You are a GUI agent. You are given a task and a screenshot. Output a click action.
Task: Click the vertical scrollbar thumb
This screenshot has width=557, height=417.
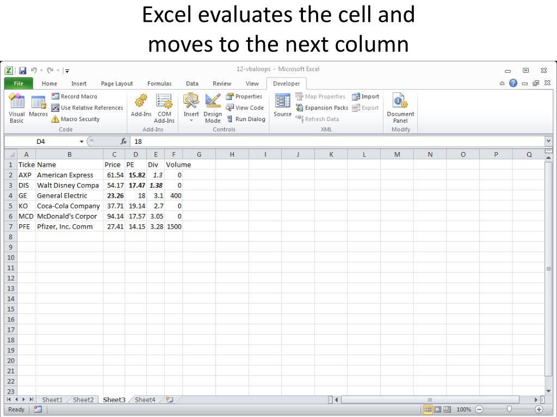click(x=548, y=268)
